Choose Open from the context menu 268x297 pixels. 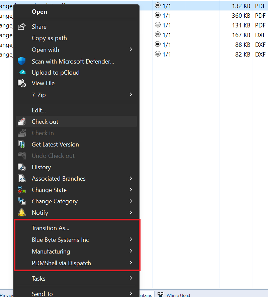click(76, 12)
